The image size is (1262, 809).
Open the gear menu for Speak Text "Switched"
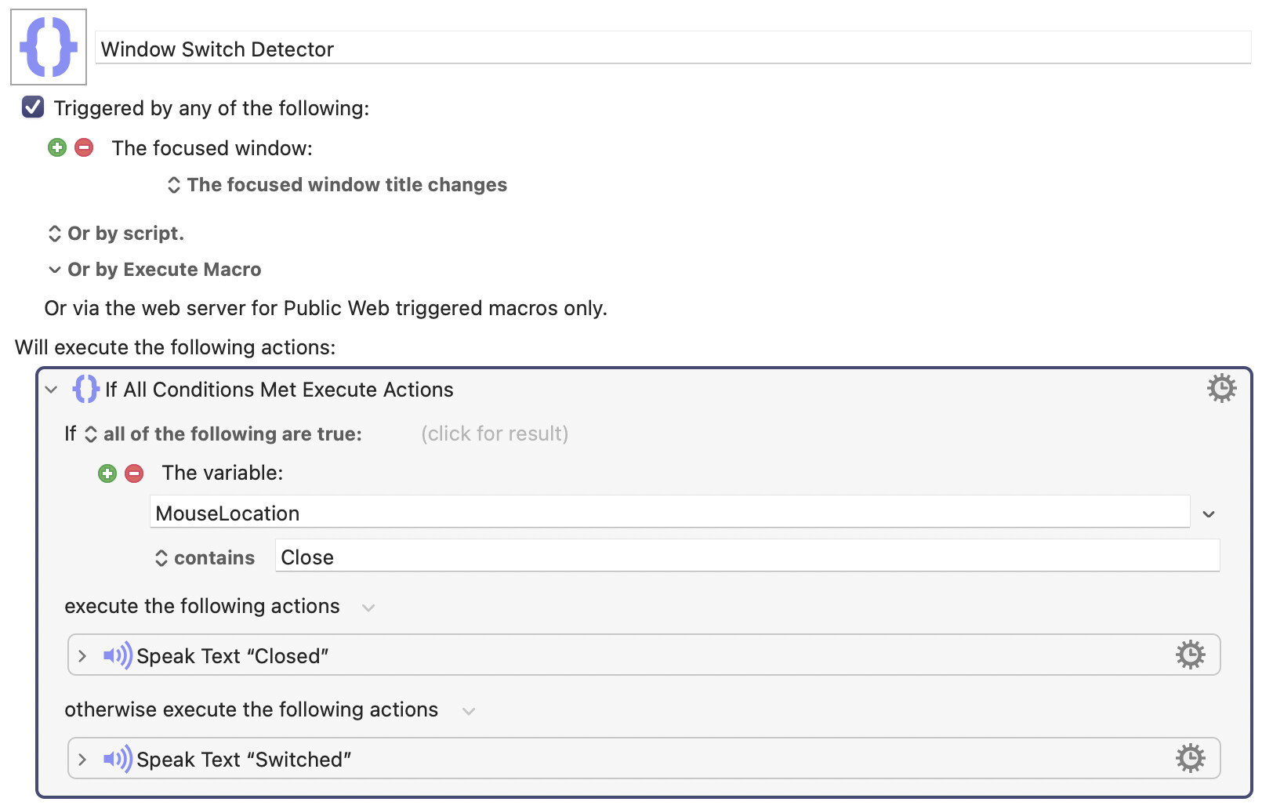tap(1190, 758)
